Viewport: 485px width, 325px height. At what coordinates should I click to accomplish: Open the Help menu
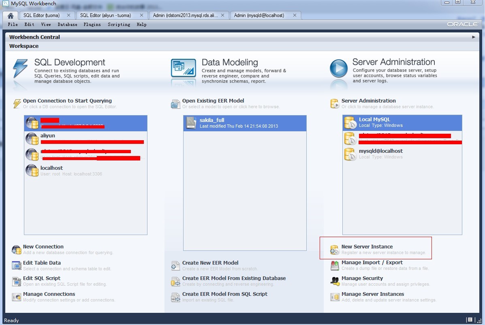(142, 24)
